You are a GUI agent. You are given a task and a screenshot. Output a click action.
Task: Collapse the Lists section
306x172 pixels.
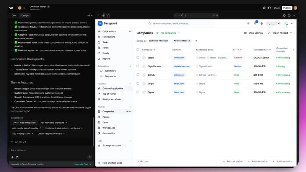[x=130, y=141]
